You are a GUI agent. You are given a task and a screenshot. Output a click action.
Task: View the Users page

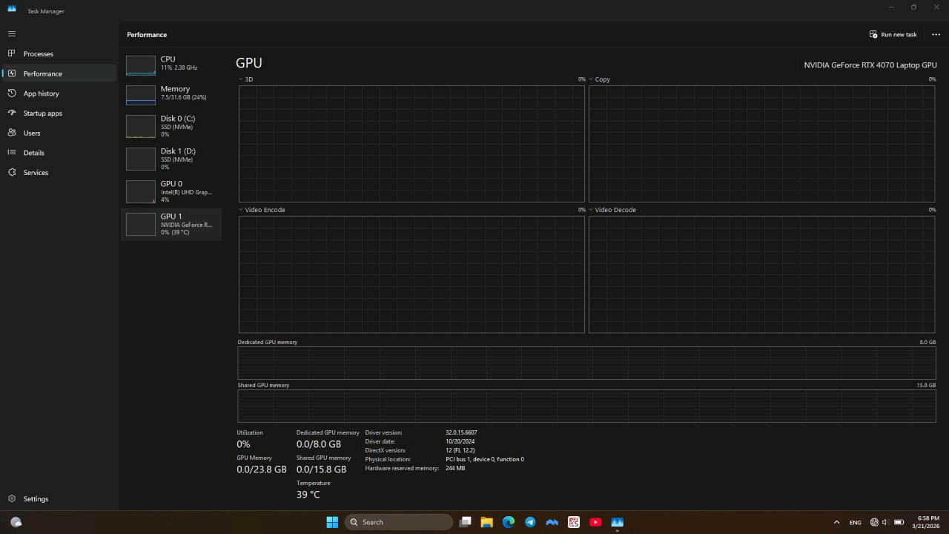[31, 133]
